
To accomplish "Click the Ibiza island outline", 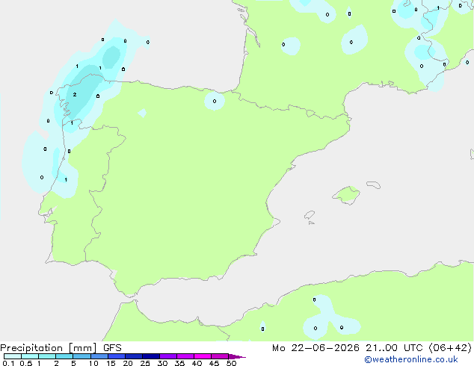I will point(310,215).
